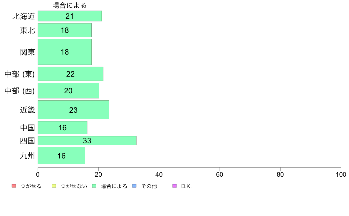Image resolution: width=349 pixels, height=216 pixels.
Task: Click the つがせない legend label text
Action: pos(74,186)
